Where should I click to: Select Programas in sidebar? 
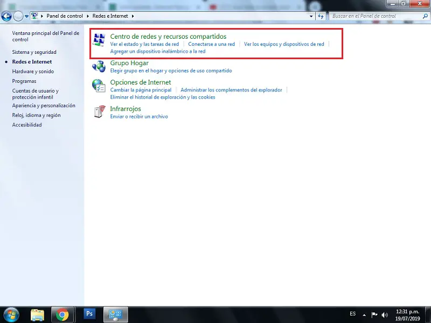24,81
